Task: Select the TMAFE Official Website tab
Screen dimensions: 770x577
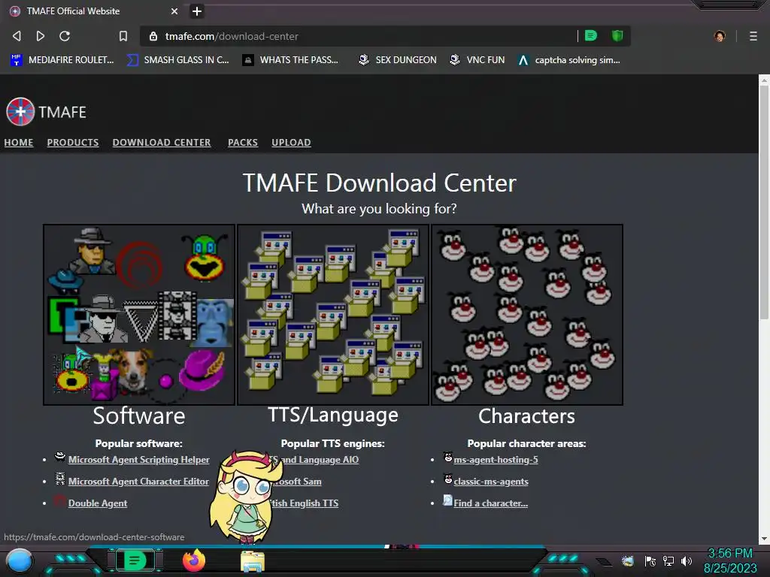Action: [93, 11]
